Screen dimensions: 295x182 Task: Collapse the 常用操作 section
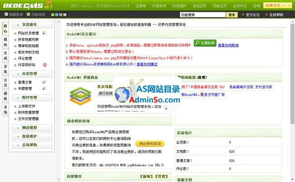(32, 25)
